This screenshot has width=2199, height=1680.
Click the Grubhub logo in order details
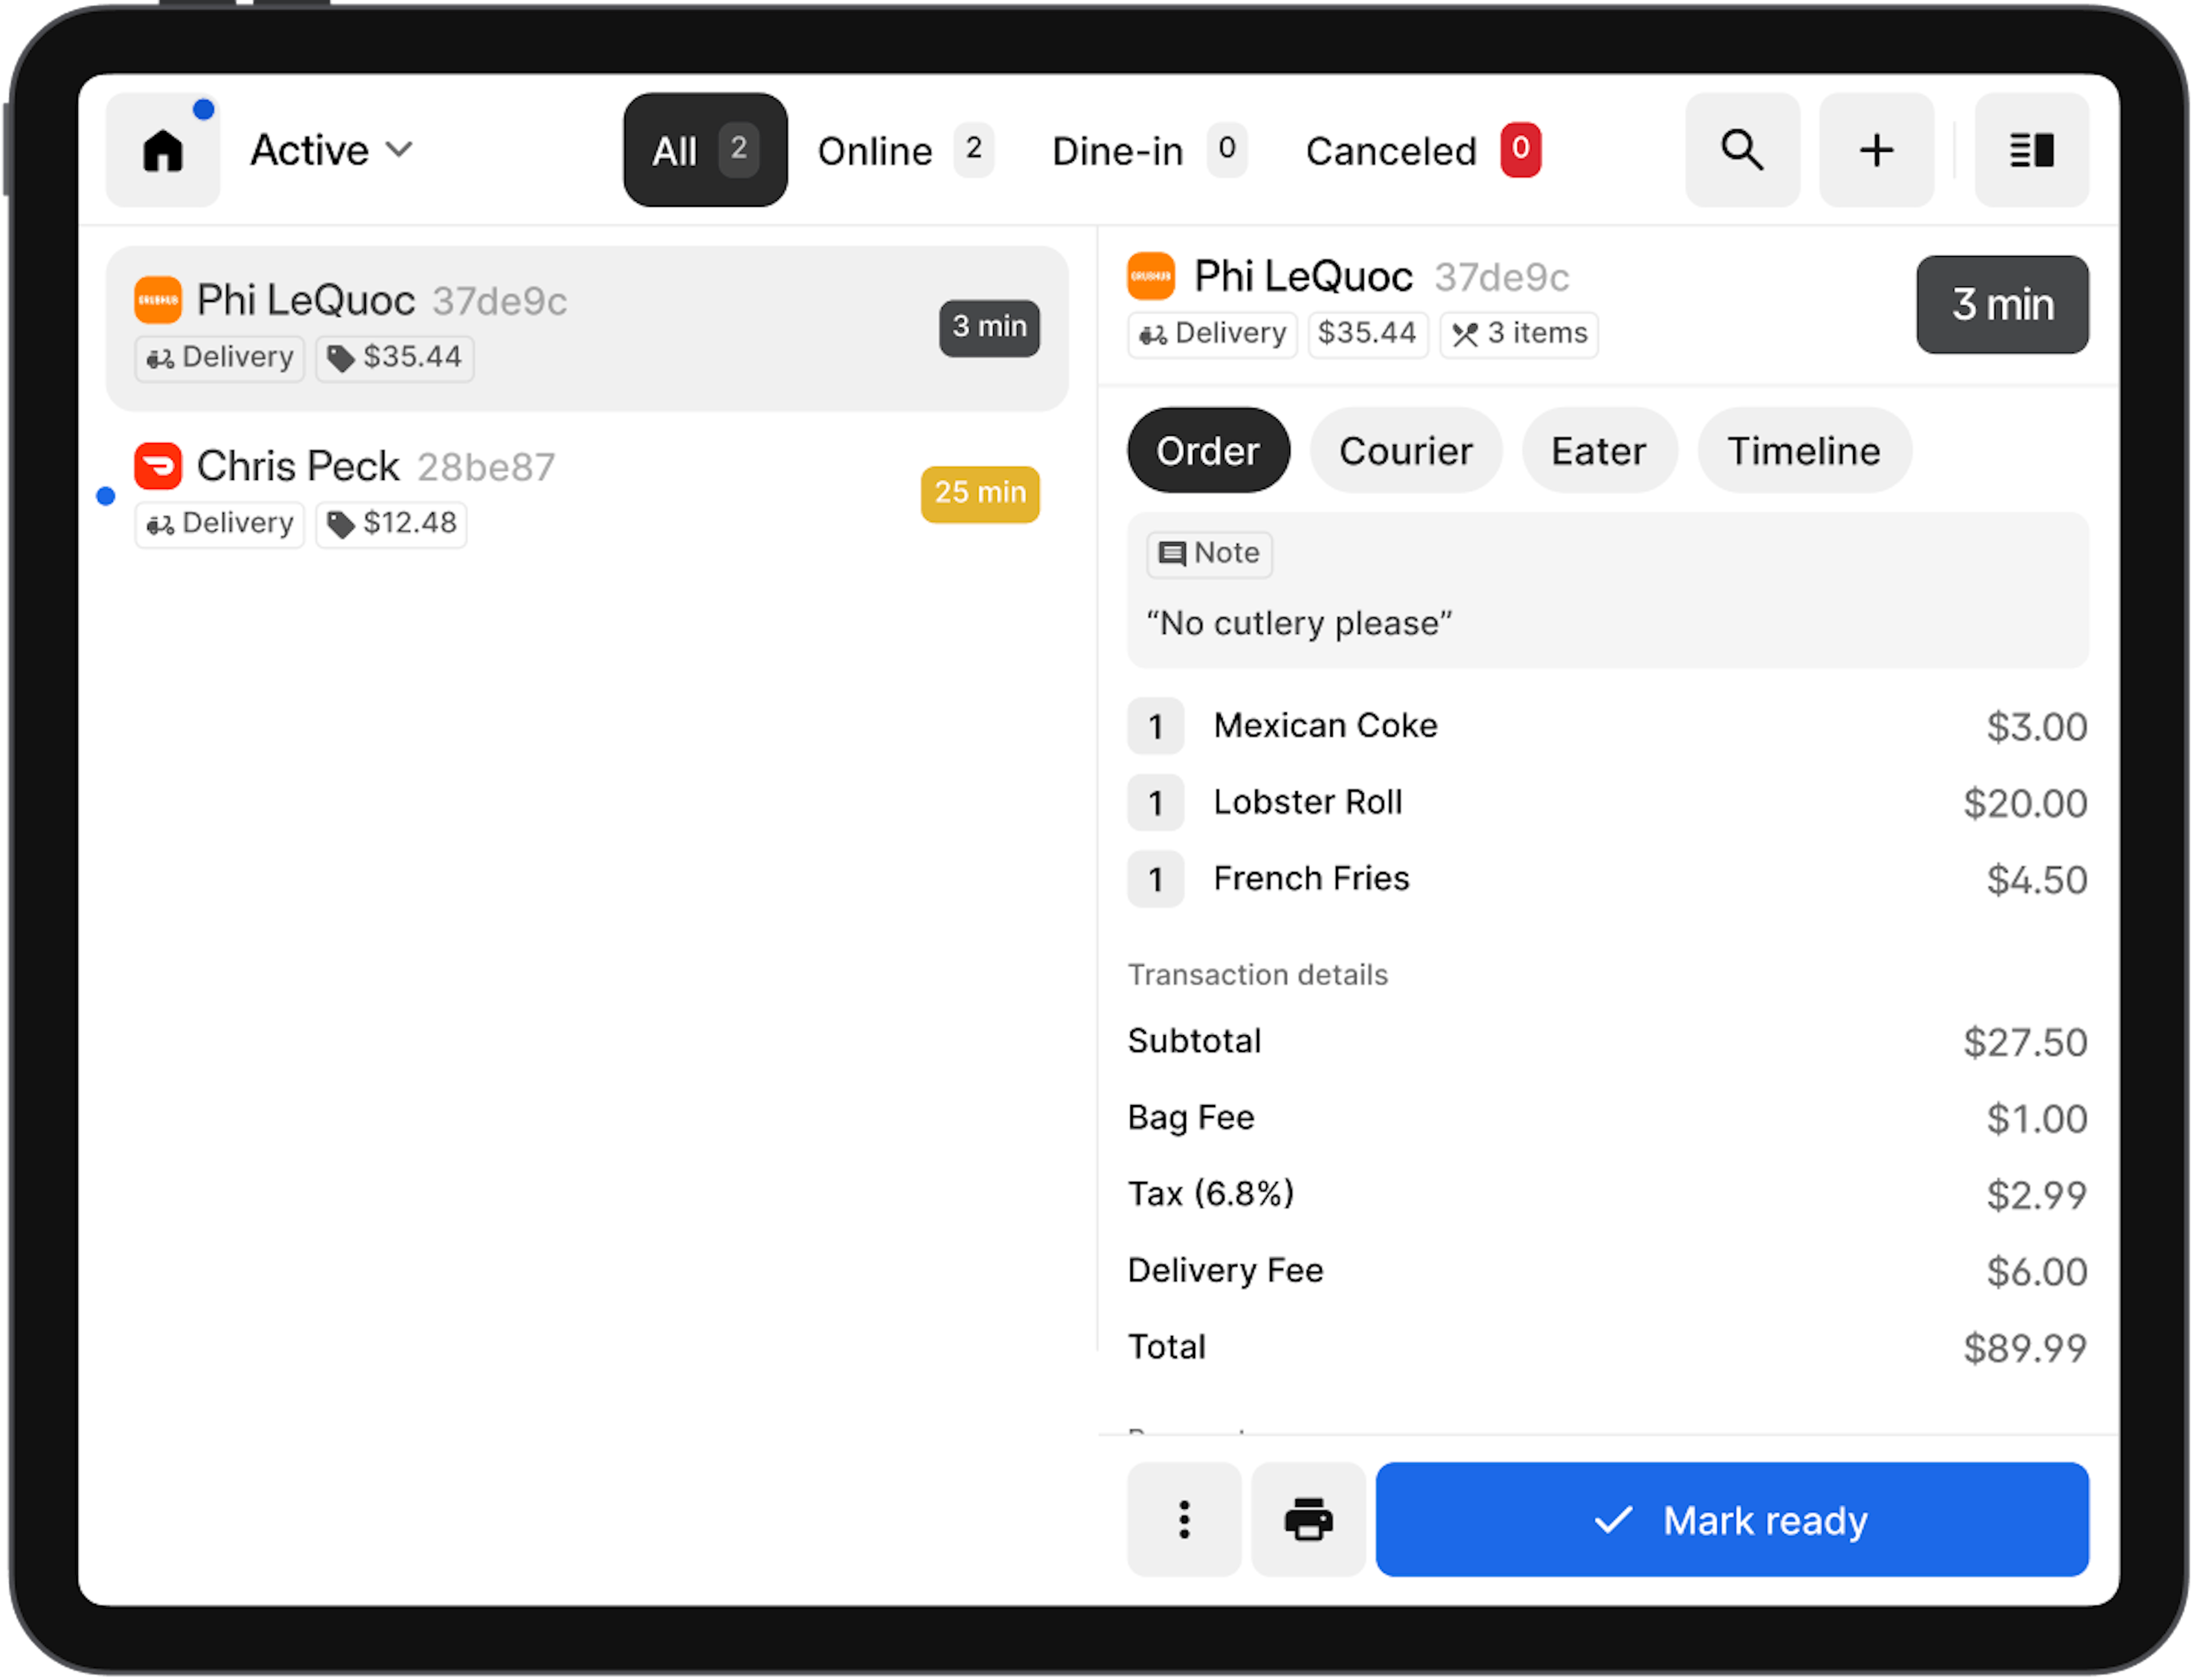(1150, 277)
